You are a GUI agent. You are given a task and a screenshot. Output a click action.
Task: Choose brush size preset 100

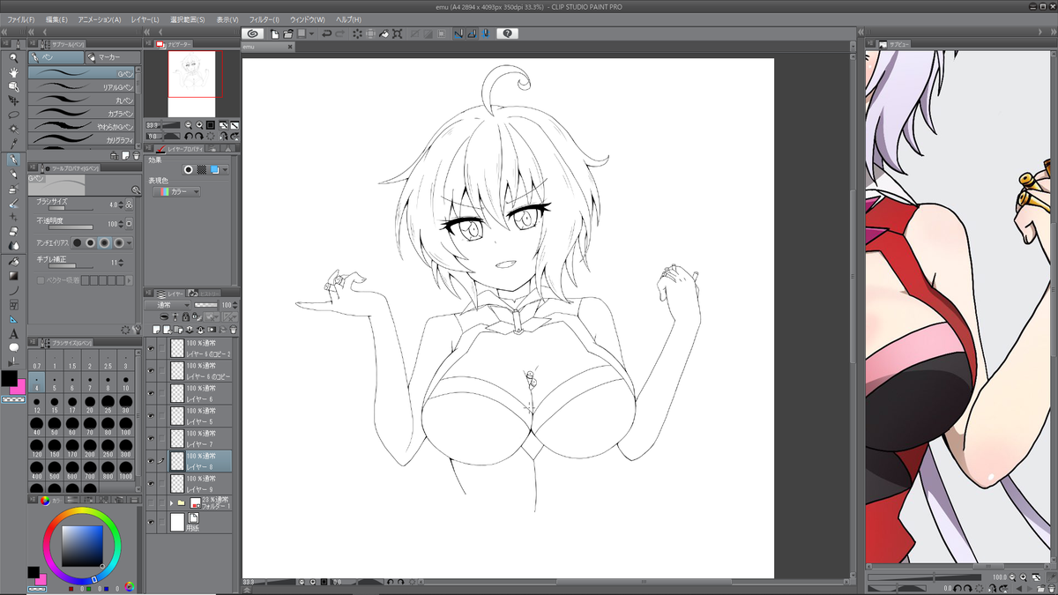(x=125, y=427)
